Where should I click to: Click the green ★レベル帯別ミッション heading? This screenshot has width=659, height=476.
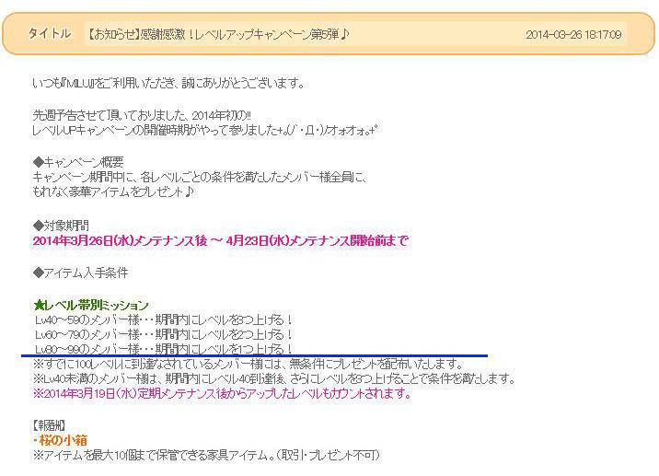coord(90,305)
